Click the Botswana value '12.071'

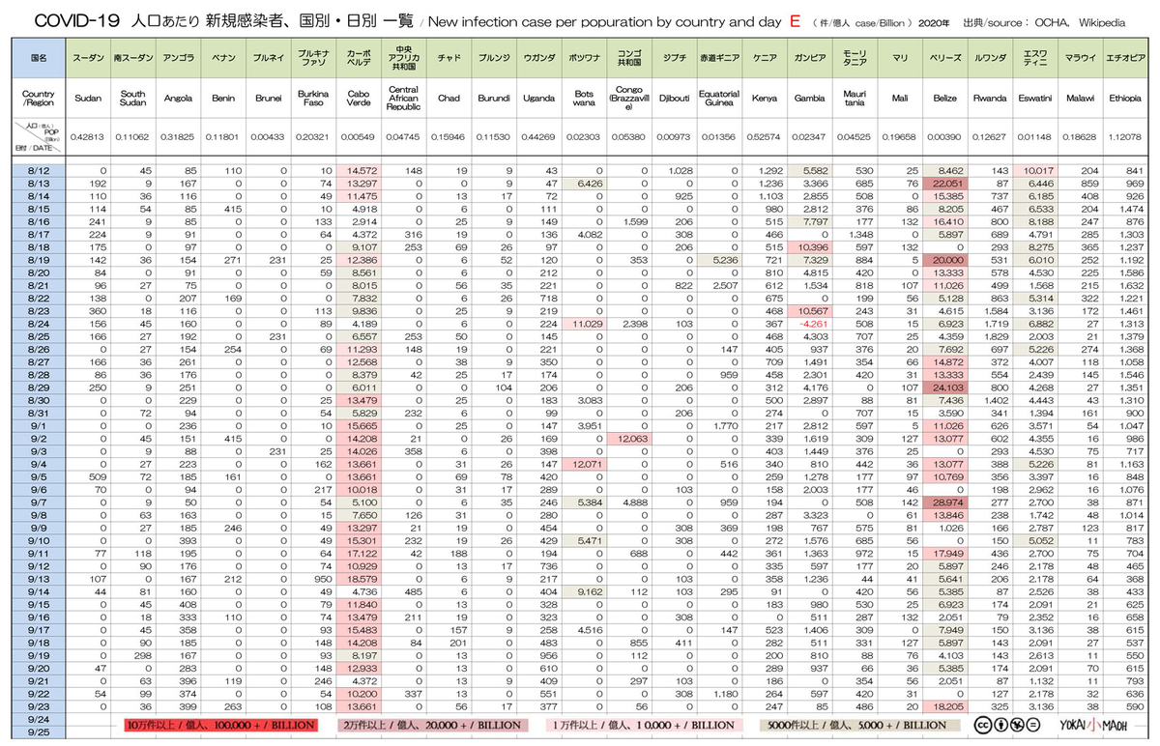[587, 464]
